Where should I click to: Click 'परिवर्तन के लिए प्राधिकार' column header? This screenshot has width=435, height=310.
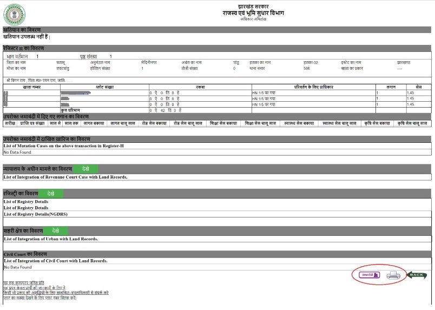click(313, 87)
